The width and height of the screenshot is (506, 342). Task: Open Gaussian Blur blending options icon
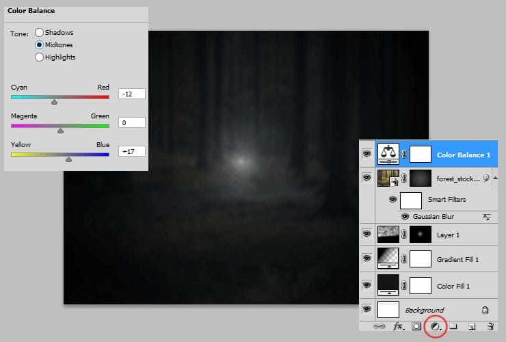click(487, 216)
